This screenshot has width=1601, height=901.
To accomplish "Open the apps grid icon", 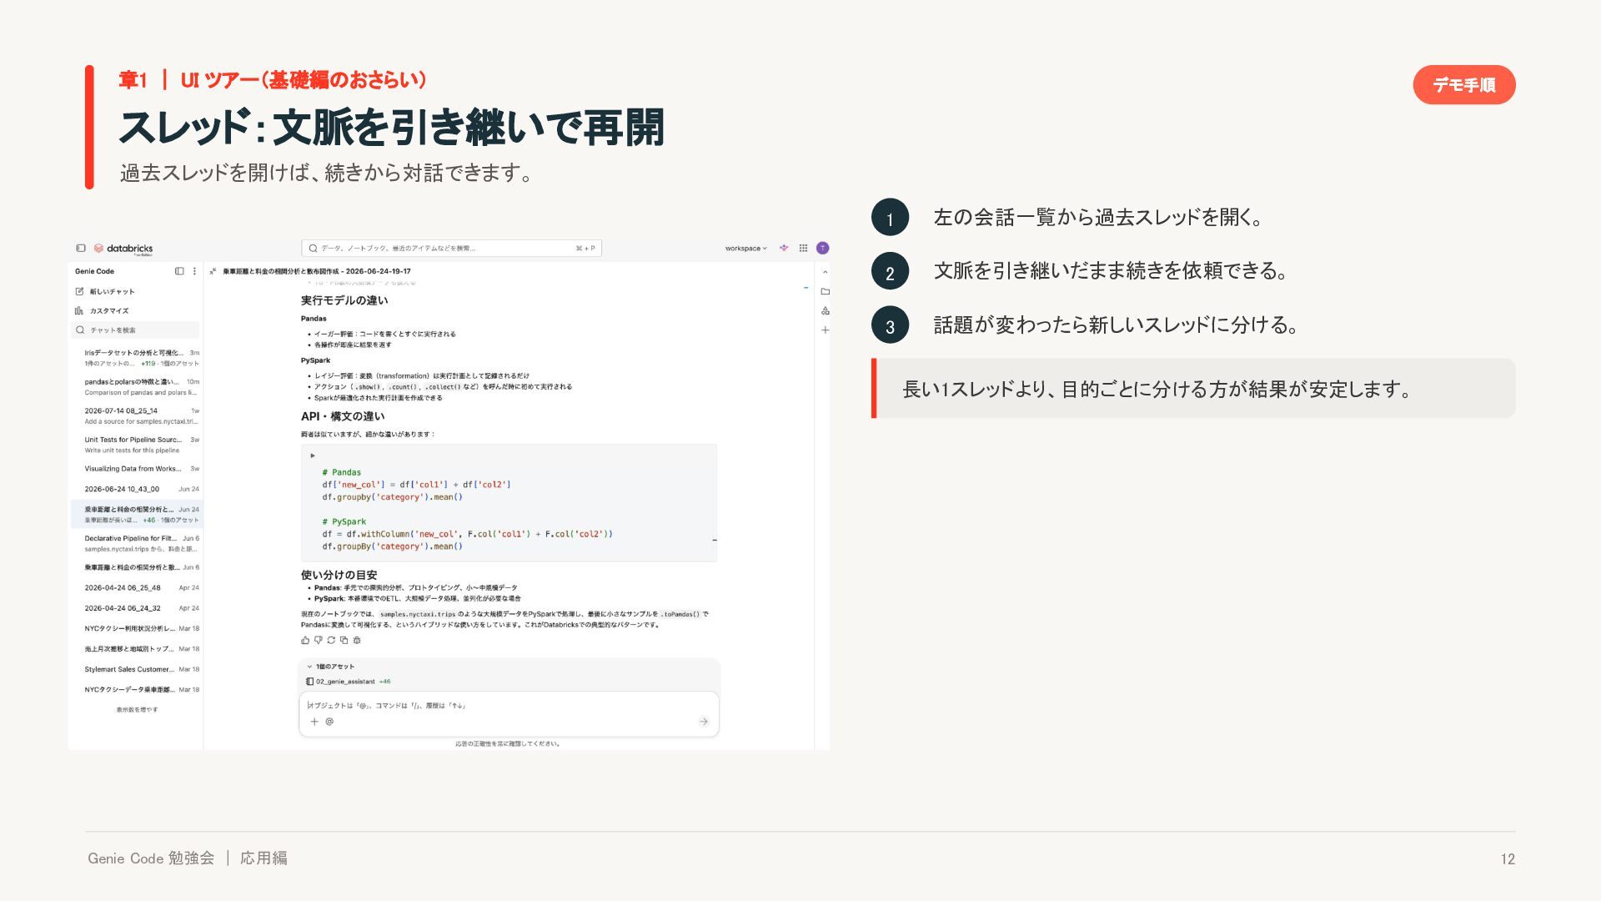I will [x=803, y=248].
